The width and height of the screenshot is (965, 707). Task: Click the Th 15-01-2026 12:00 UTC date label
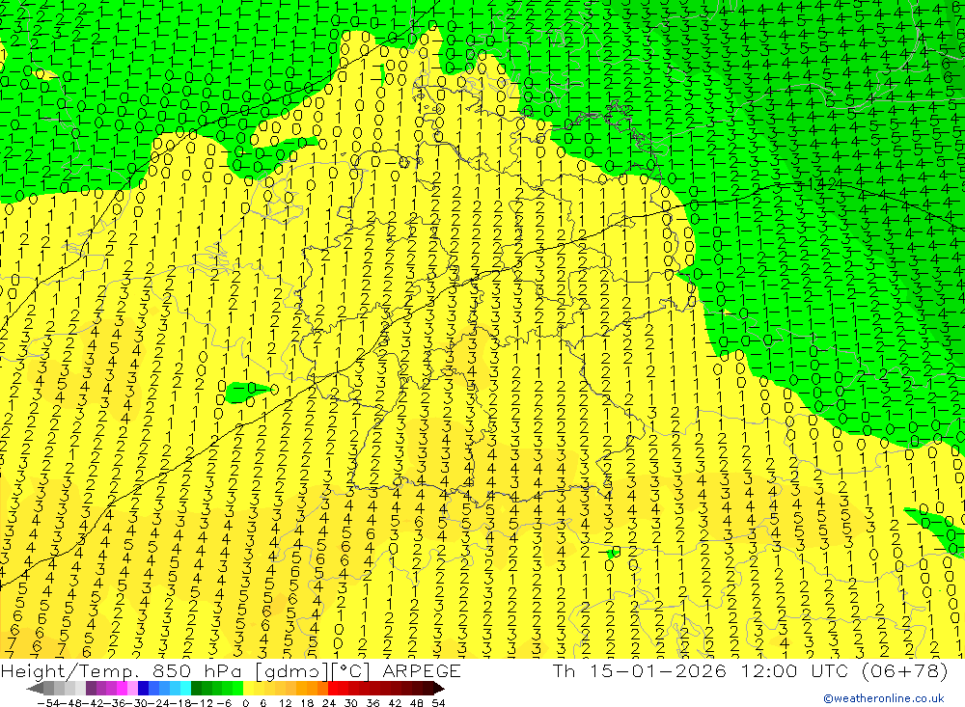[750, 670]
